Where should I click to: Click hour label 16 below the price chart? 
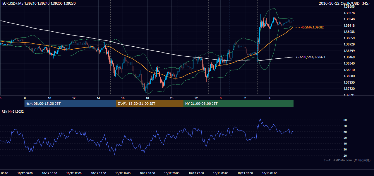pyautogui.click(x=123, y=98)
